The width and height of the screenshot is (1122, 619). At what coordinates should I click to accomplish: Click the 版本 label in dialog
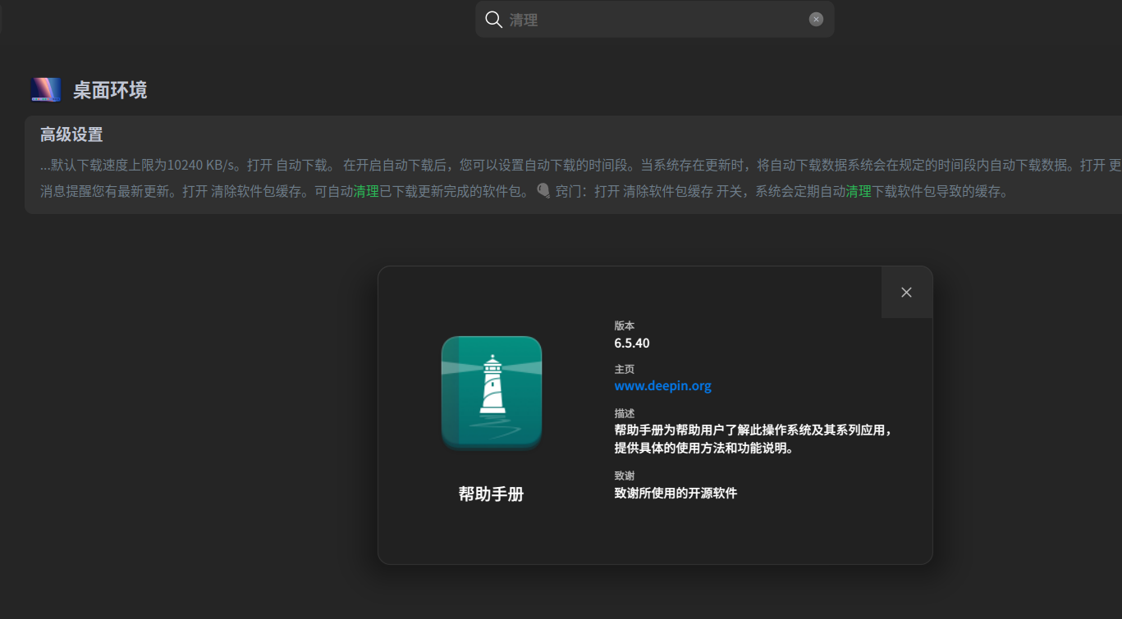pyautogui.click(x=625, y=325)
